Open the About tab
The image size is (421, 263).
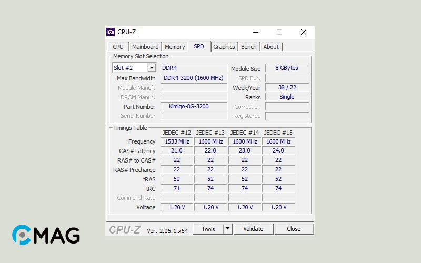click(271, 47)
